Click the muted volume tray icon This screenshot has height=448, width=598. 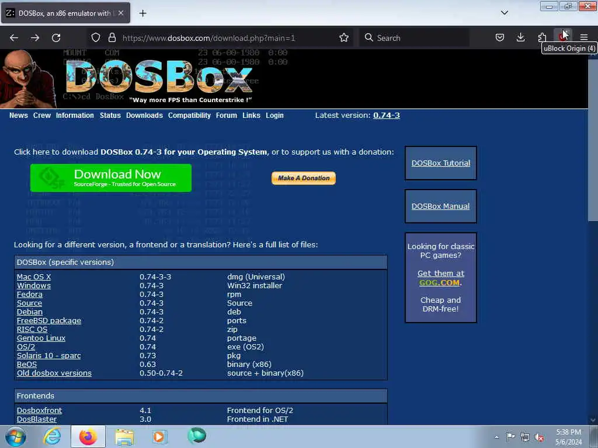click(539, 437)
